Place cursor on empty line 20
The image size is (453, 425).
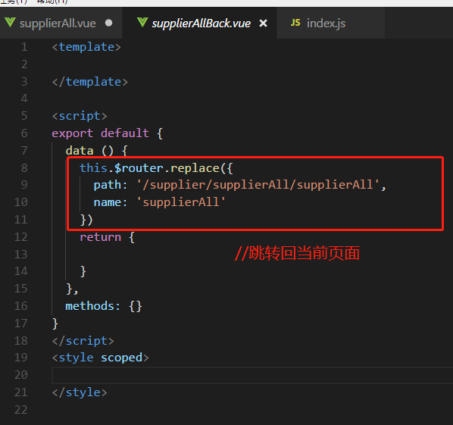pos(252,375)
